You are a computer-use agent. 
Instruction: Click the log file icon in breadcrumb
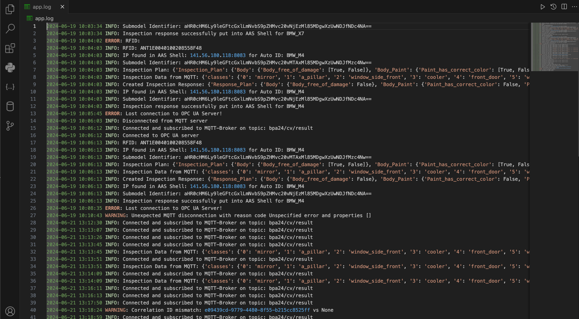[x=30, y=18]
